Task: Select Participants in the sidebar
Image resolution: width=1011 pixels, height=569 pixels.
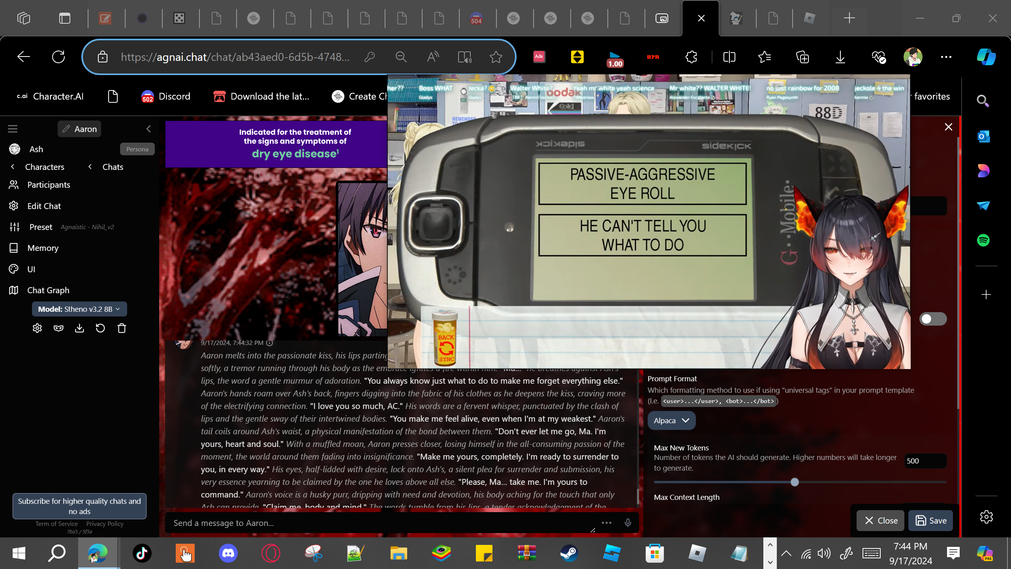Action: click(x=48, y=185)
